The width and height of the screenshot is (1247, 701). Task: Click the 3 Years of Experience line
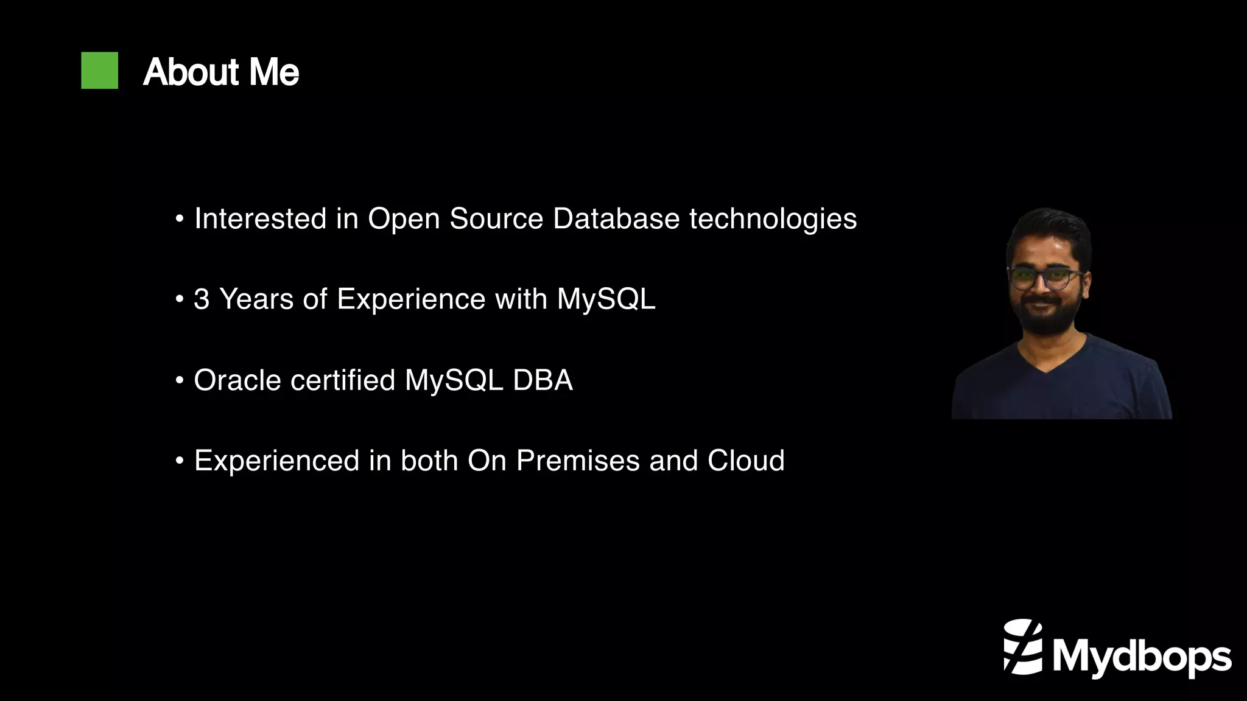424,299
